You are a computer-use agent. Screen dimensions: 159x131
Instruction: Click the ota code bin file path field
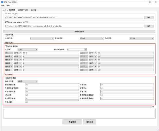(x=74, y=17)
